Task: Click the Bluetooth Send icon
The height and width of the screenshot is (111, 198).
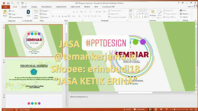Action: pyautogui.click(x=28, y=13)
